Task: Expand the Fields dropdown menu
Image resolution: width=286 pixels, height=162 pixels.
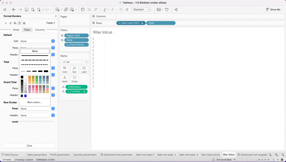Action: [51, 23]
